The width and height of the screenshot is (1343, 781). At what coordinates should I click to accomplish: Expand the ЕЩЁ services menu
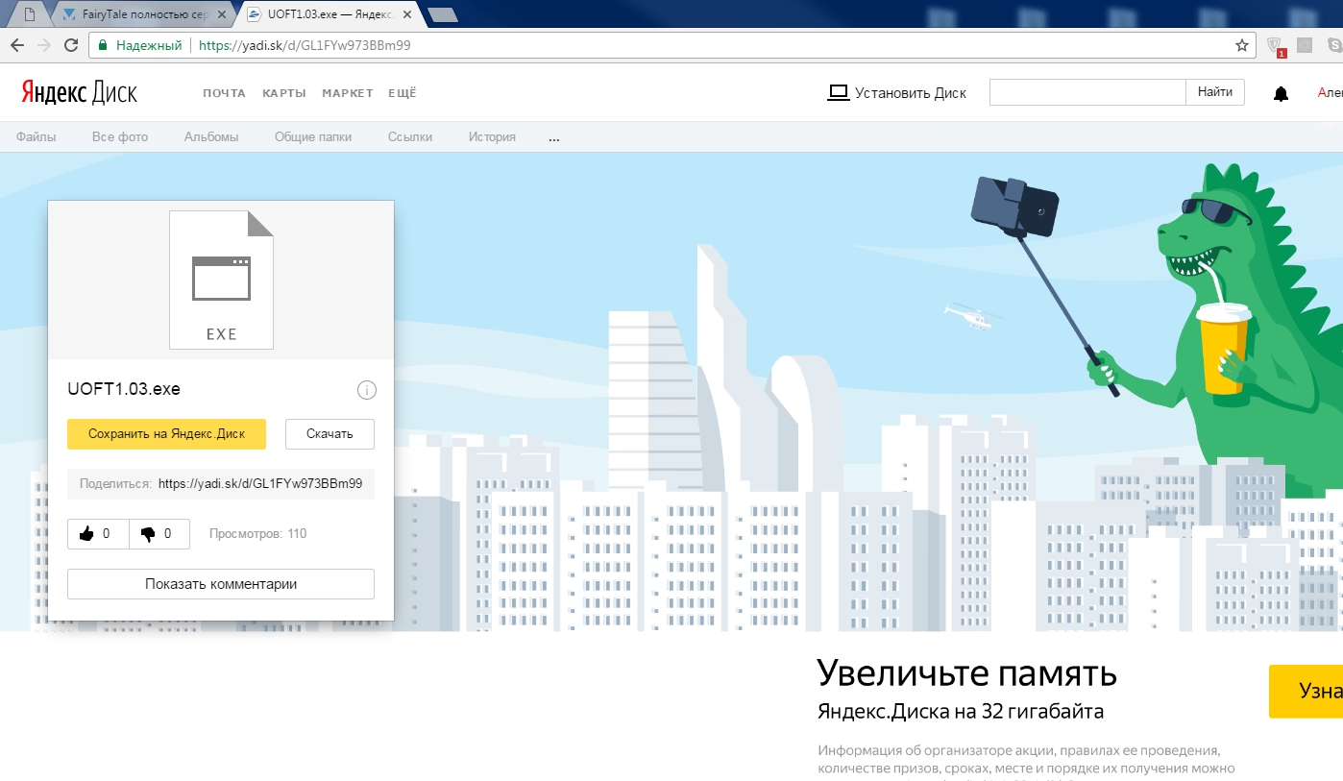tap(402, 93)
